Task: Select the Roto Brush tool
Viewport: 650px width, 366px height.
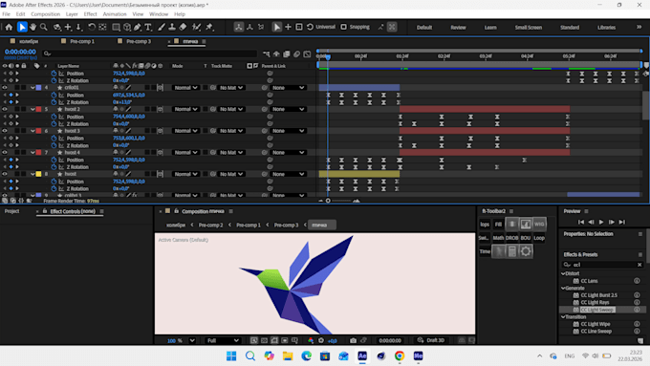Action: (197, 28)
